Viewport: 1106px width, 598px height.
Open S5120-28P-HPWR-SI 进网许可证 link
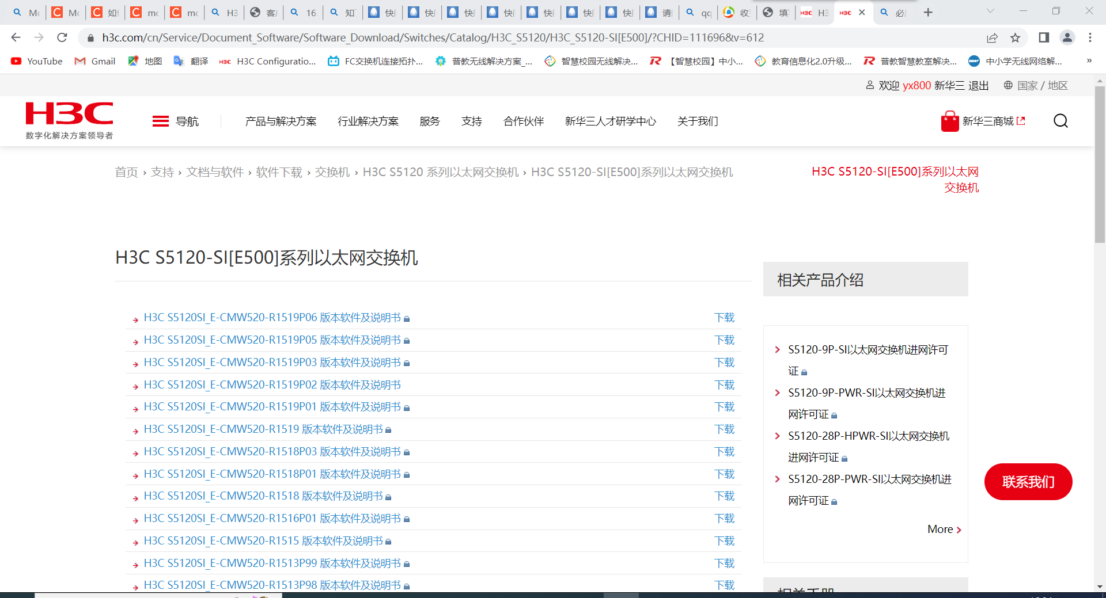[x=869, y=447]
